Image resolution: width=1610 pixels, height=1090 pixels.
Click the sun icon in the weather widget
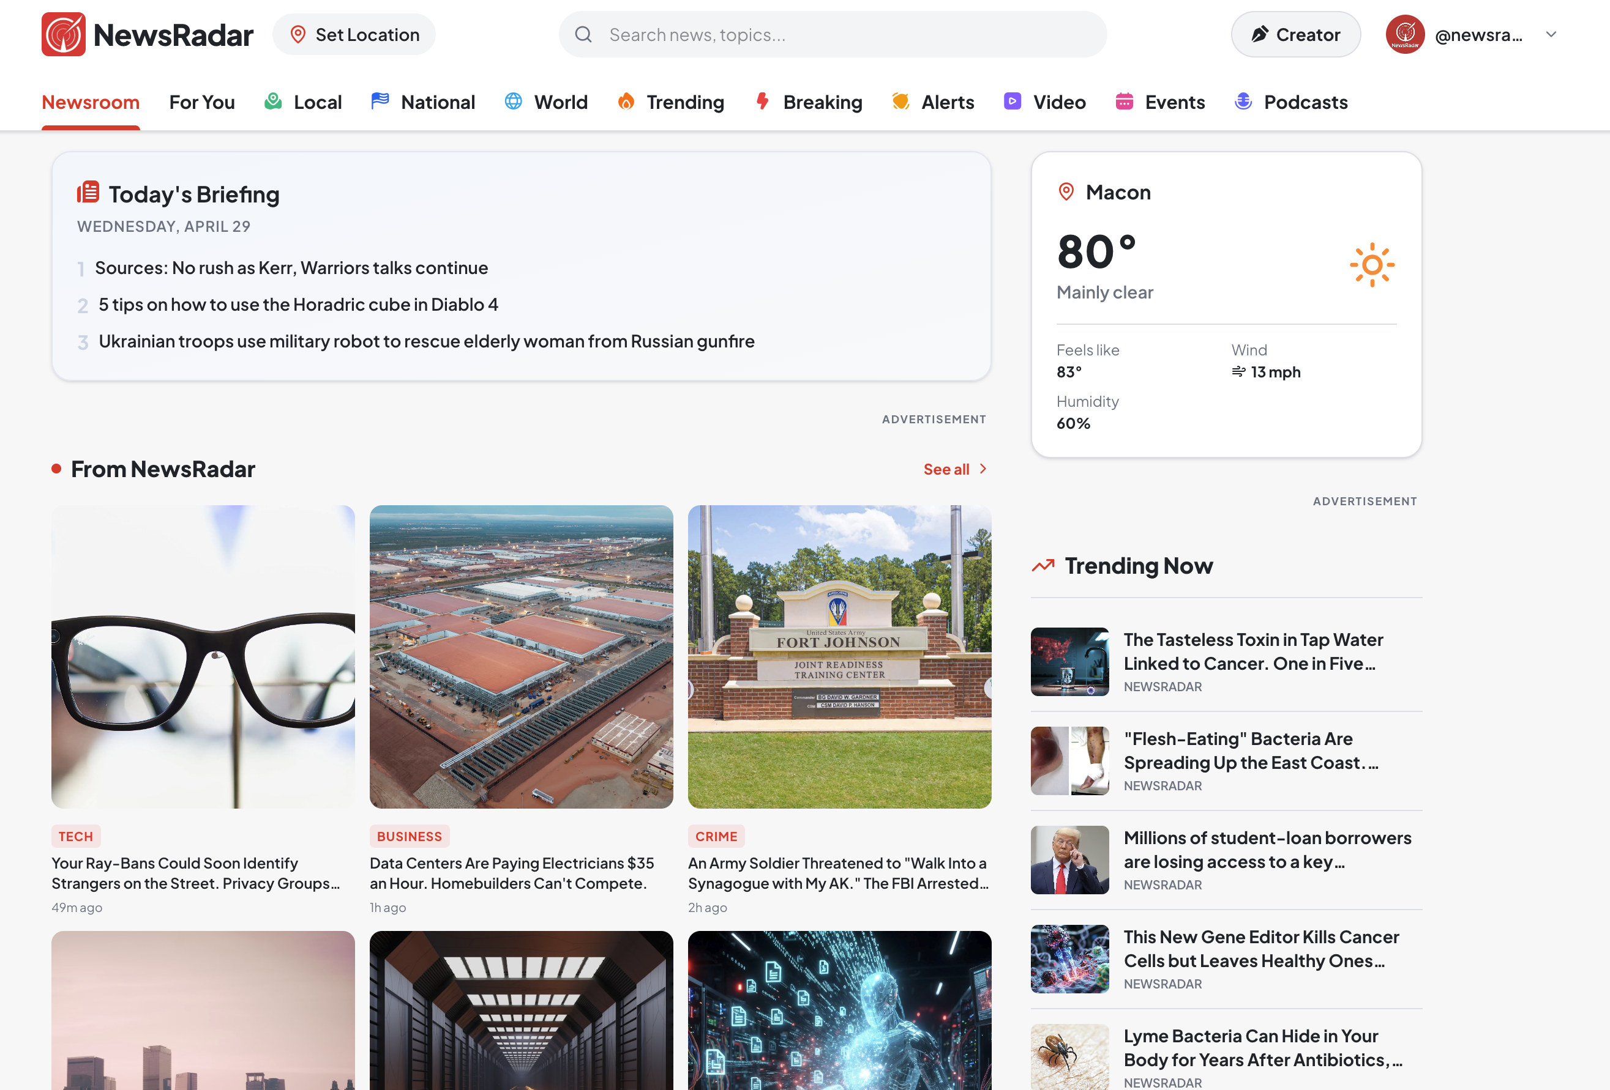coord(1372,264)
